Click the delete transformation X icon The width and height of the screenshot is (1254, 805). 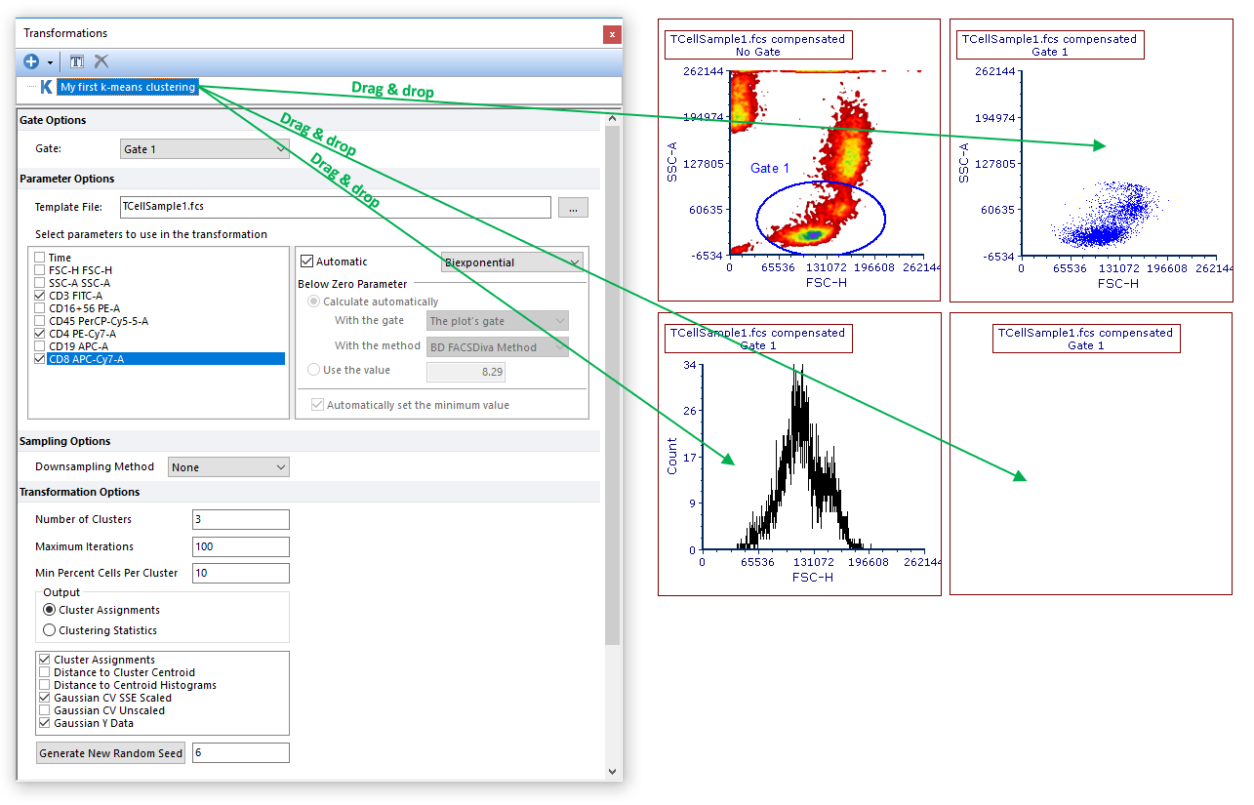(101, 61)
